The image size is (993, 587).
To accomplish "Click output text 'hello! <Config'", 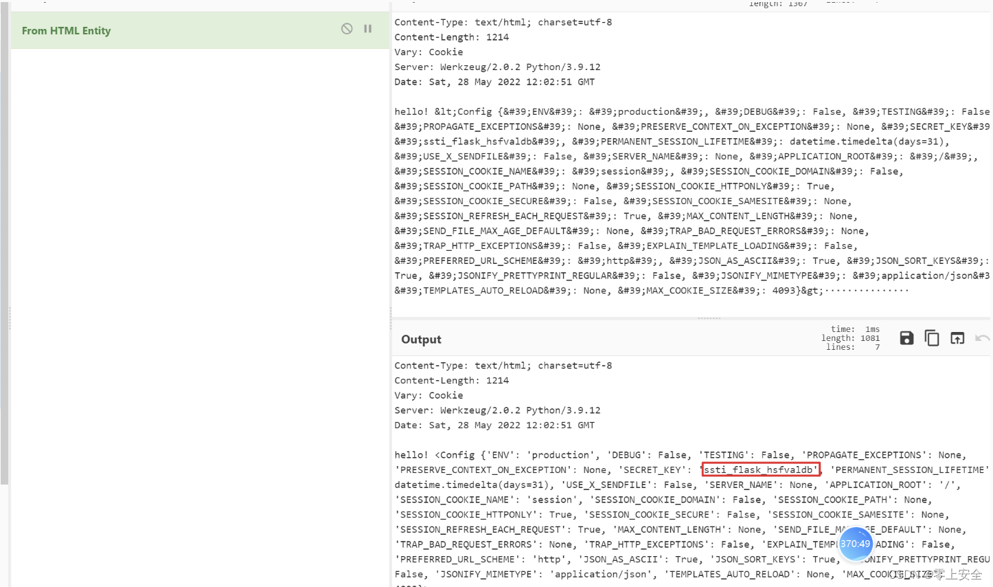I will click(x=435, y=455).
